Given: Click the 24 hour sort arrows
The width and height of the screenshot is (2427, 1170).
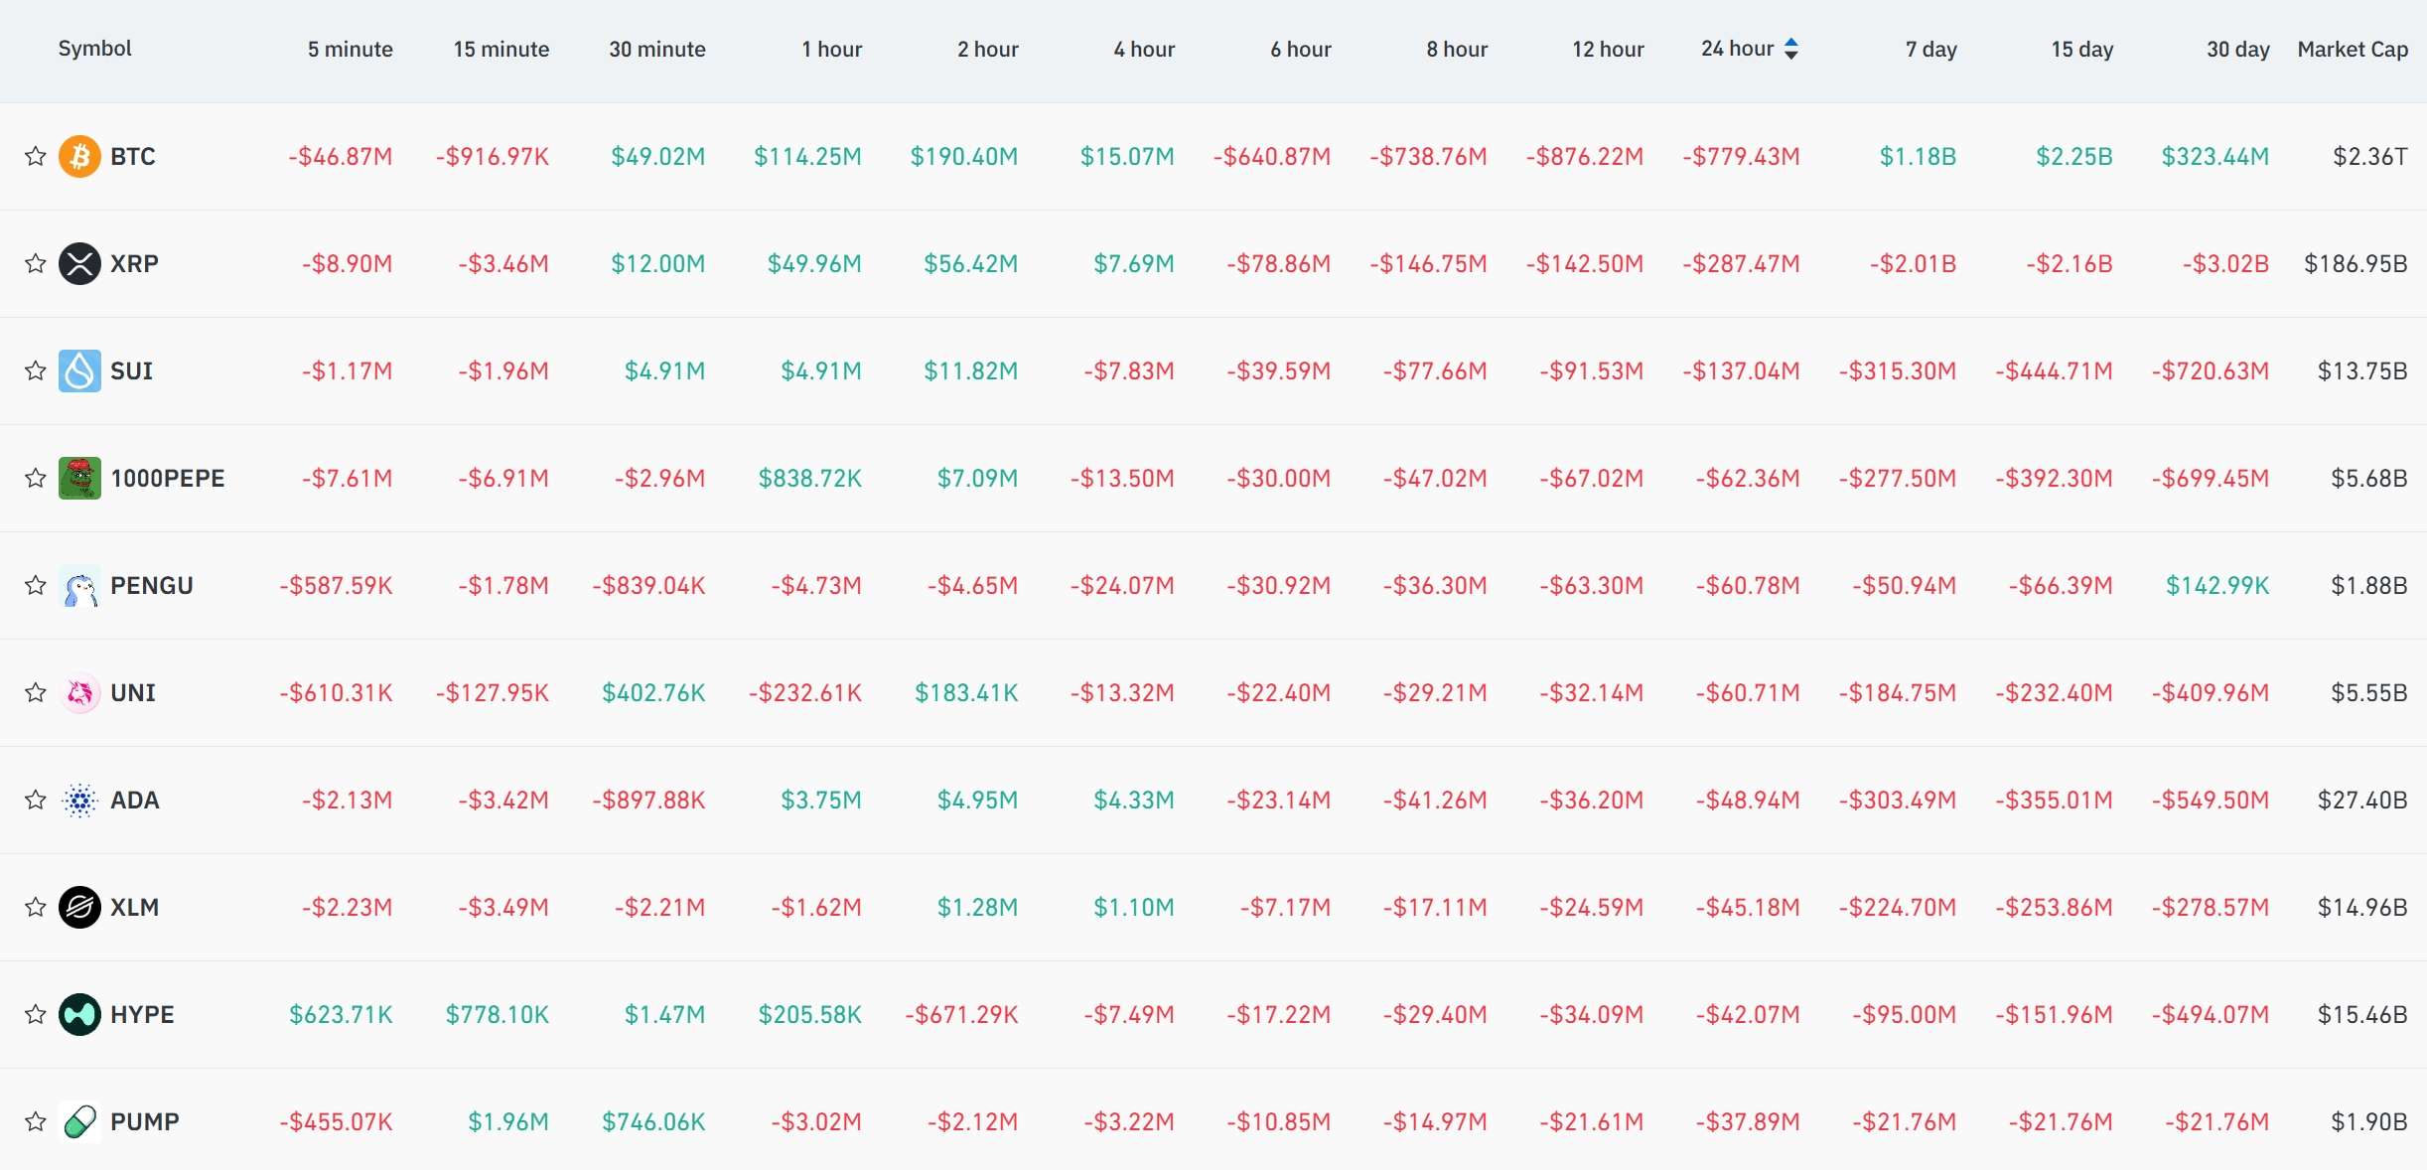Looking at the screenshot, I should [1791, 49].
